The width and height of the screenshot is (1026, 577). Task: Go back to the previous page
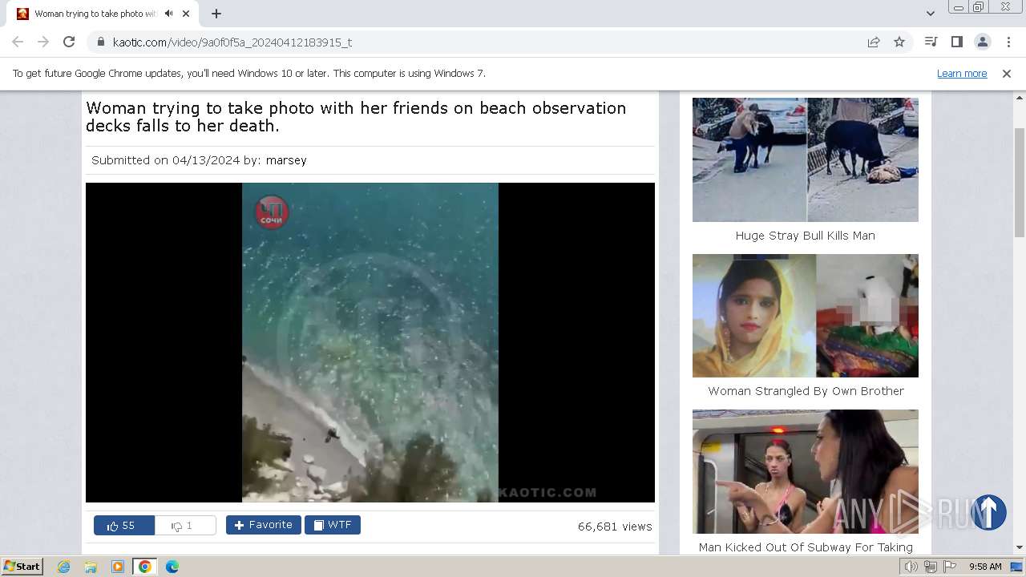click(18, 42)
